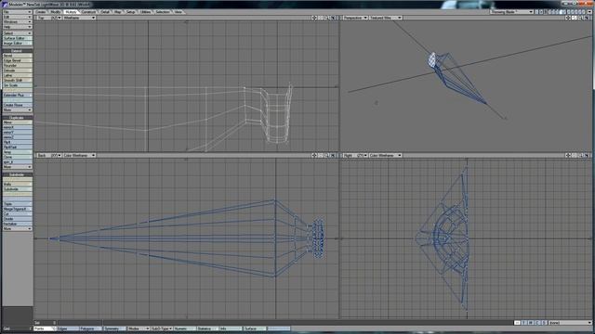
Task: Expand More under the Extend section
Action: [18, 109]
